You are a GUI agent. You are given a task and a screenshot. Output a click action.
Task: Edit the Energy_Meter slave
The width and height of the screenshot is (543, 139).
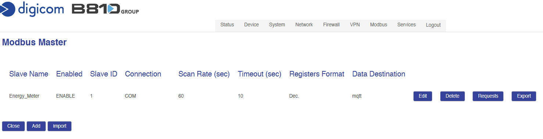click(x=423, y=96)
